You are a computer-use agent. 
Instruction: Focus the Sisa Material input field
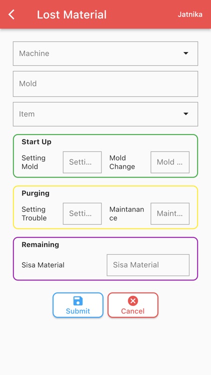[x=148, y=265]
